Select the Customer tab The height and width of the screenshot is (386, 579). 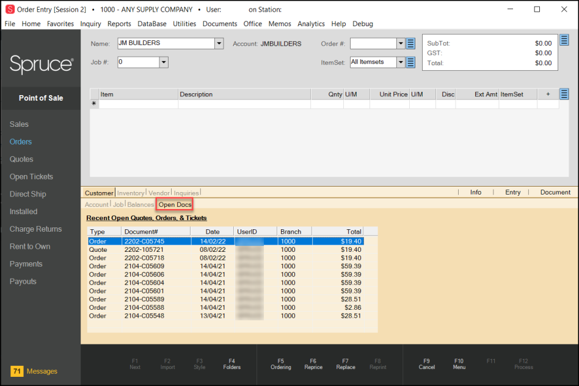pos(99,193)
